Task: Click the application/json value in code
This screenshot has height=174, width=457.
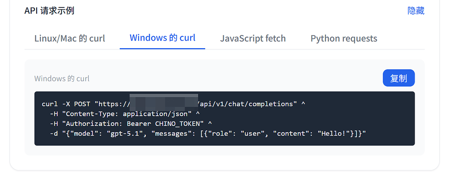Action: tap(155, 114)
